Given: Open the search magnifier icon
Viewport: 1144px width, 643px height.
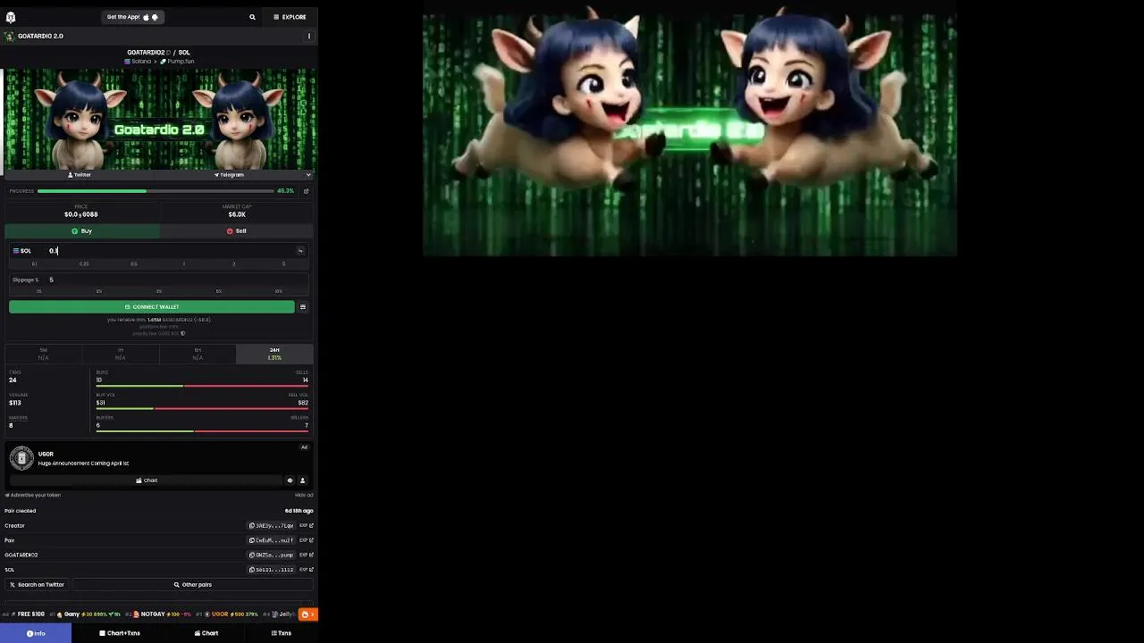Looking at the screenshot, I should pyautogui.click(x=252, y=17).
